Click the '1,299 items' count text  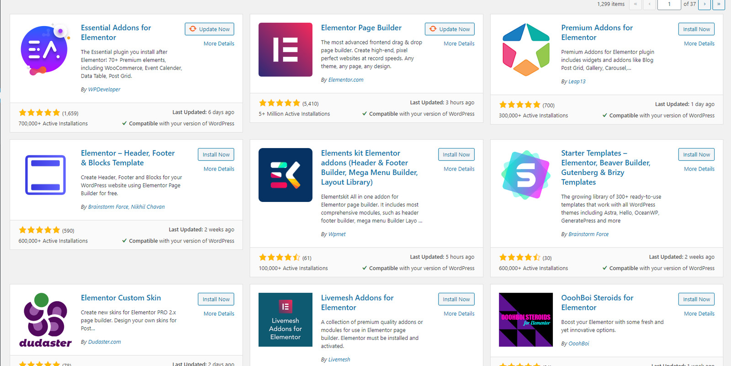pyautogui.click(x=611, y=4)
